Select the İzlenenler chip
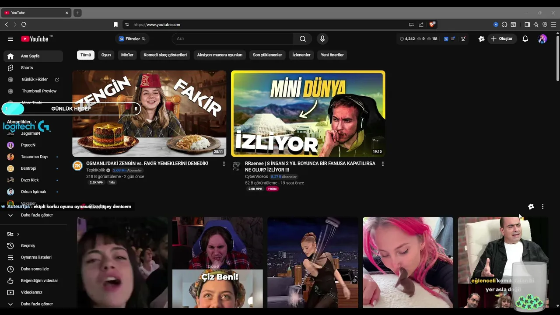 point(301,55)
